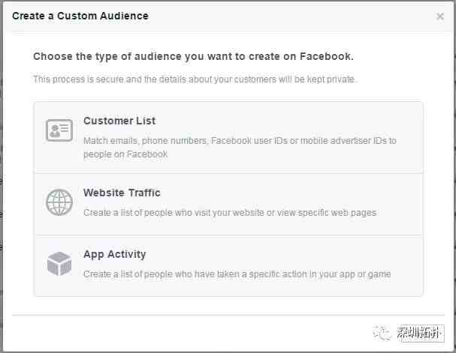Click the Website Traffic globe icon

pos(59,202)
